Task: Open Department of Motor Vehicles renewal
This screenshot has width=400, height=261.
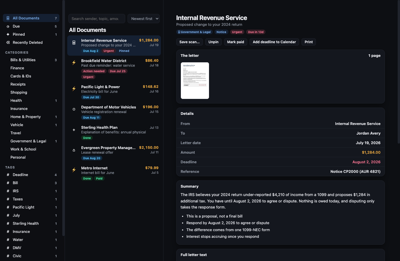Action: click(114, 112)
